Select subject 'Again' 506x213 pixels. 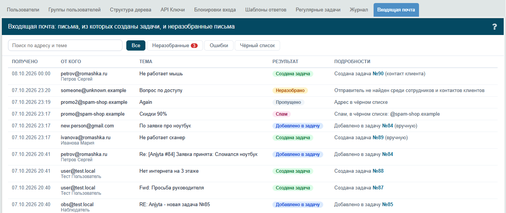tap(146, 102)
